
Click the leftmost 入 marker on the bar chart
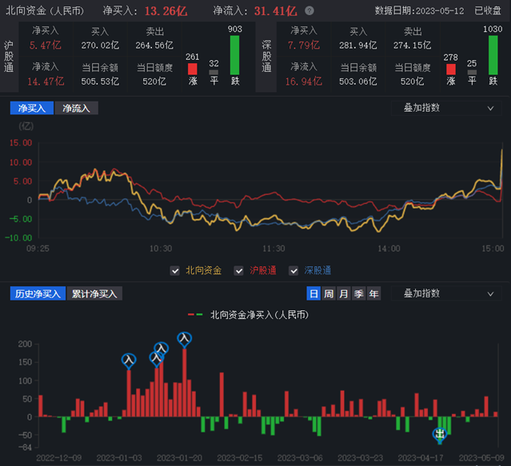(x=129, y=360)
